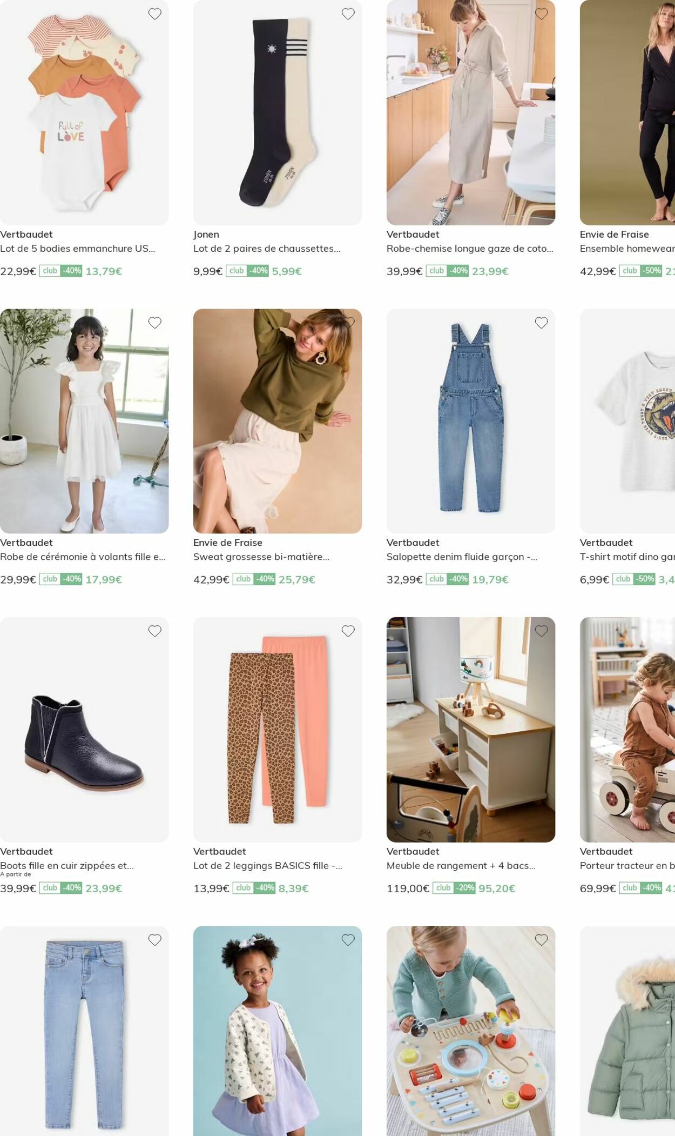Save the girl in cardigan product
The image size is (675, 1136).
coord(348,940)
